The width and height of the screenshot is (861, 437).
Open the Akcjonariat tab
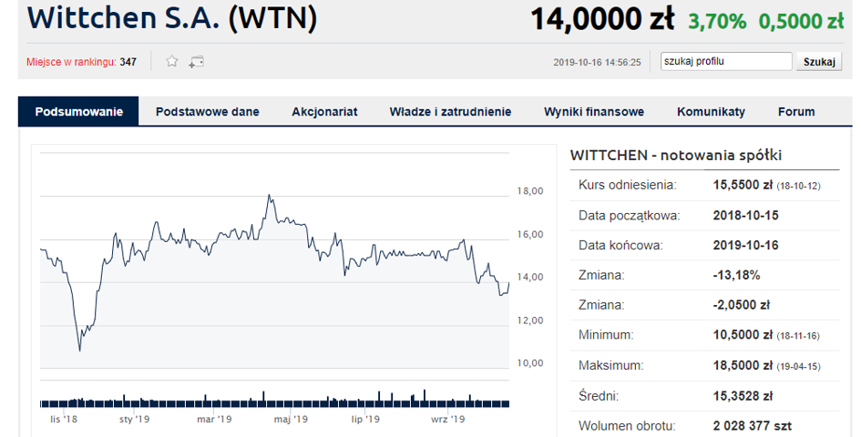(324, 111)
